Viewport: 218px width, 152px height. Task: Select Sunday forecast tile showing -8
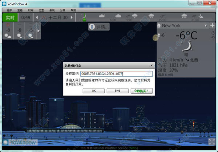pyautogui.click(x=8, y=31)
